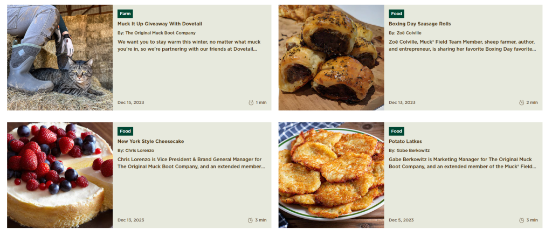Viewport: 552px width, 236px height.
Task: Click the berry cheesecake photo
Action: pyautogui.click(x=60, y=175)
